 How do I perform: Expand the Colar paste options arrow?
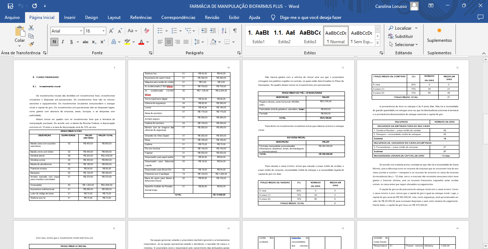click(x=20, y=45)
